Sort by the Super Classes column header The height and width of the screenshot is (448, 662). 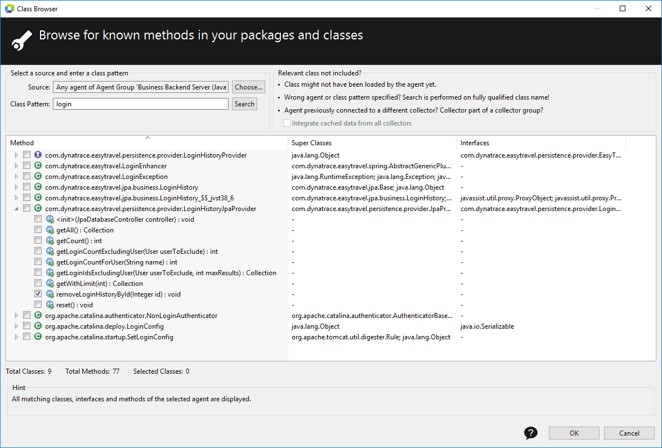tap(373, 143)
